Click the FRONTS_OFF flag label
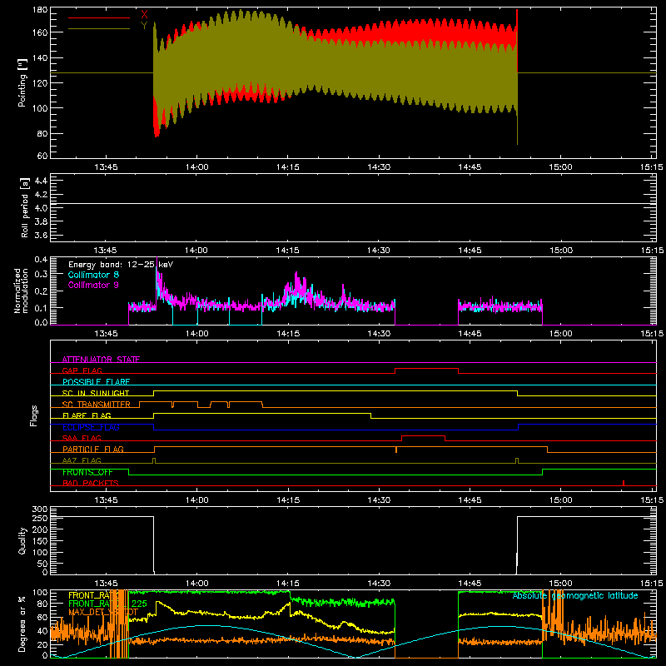 pyautogui.click(x=87, y=472)
